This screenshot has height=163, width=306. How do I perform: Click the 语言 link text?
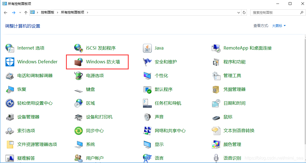pyautogui.click(x=159, y=158)
